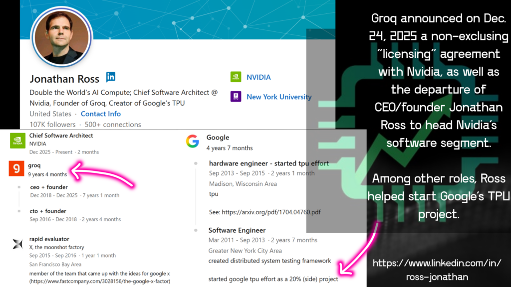This screenshot has height=287, width=511.
Task: Select the Google G logo
Action: [193, 141]
